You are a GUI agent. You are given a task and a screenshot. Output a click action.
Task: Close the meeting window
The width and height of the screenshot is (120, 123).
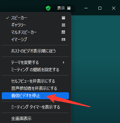[114, 8]
